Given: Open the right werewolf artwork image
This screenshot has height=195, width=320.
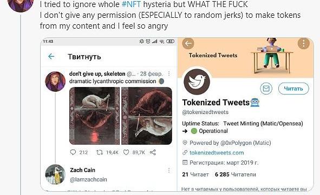Looking at the screenshot, I should coord(147,116).
